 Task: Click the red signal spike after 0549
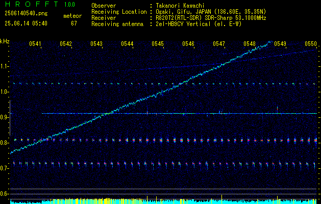[278, 109]
